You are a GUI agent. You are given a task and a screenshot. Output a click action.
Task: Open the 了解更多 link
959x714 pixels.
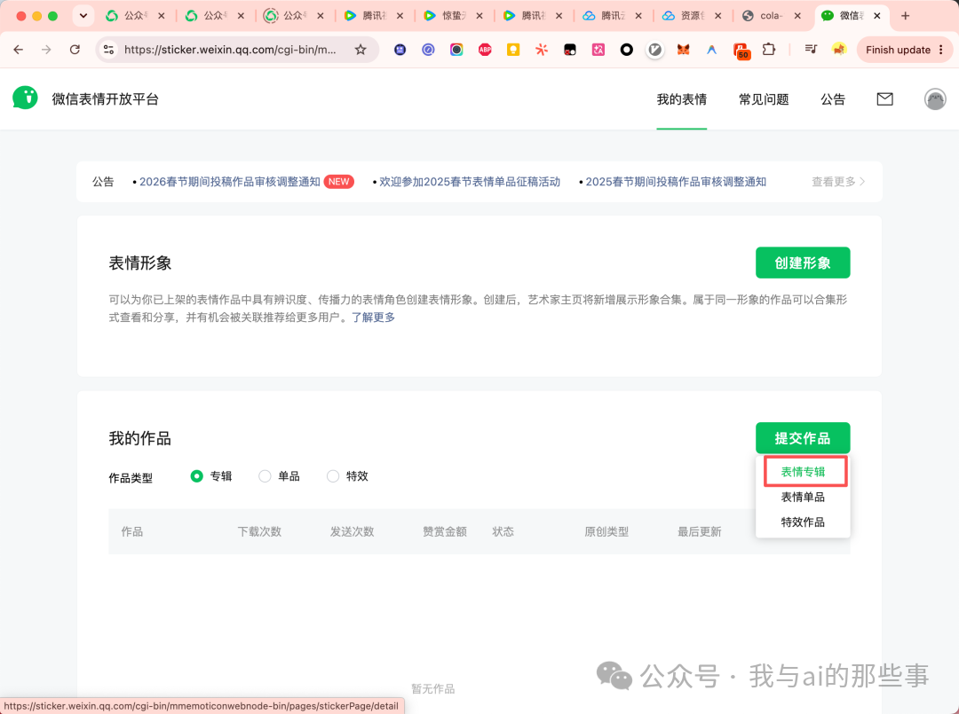pos(373,317)
